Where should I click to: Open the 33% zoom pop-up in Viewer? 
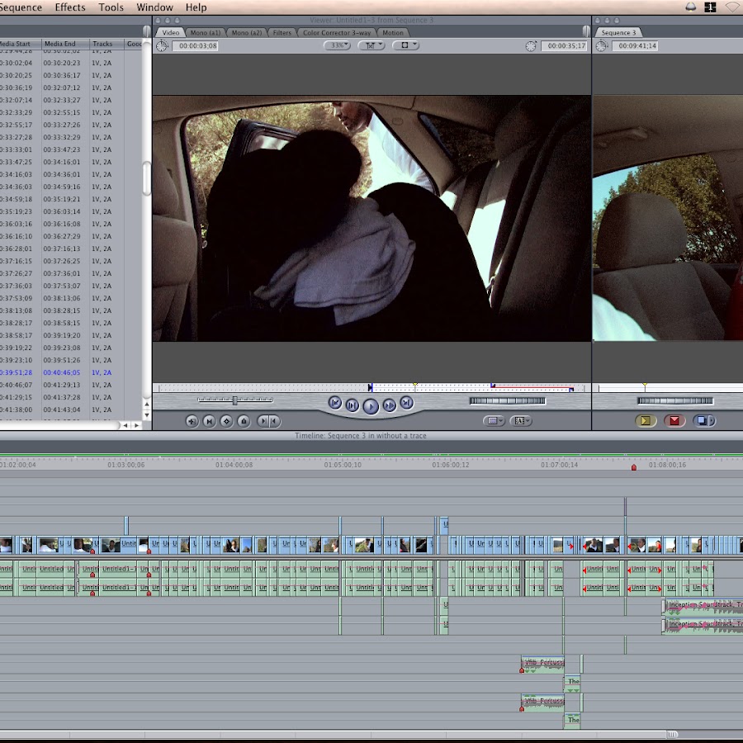pyautogui.click(x=337, y=45)
